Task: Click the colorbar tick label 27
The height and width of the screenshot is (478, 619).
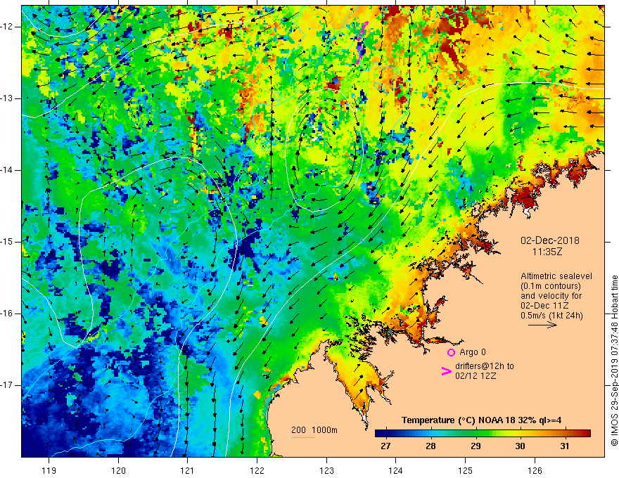Action: (385, 446)
